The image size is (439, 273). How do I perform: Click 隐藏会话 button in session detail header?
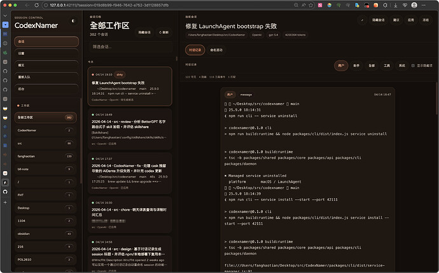point(379,20)
